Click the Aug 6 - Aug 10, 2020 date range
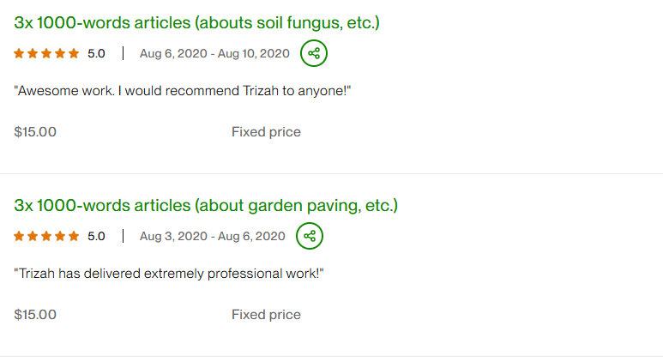 214,54
